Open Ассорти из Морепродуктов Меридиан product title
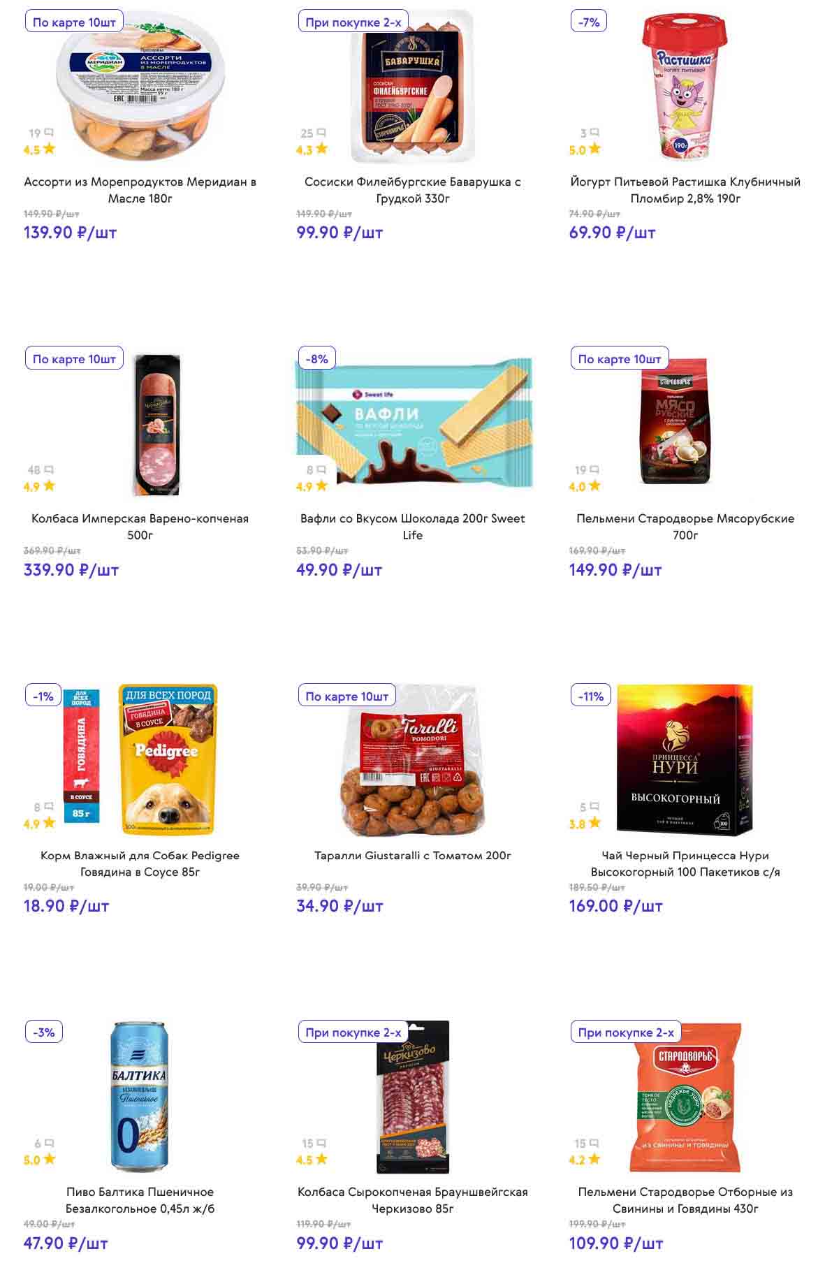 140,190
